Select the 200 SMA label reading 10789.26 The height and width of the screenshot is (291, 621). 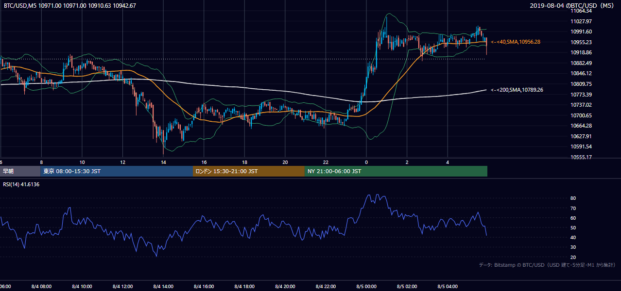[517, 90]
